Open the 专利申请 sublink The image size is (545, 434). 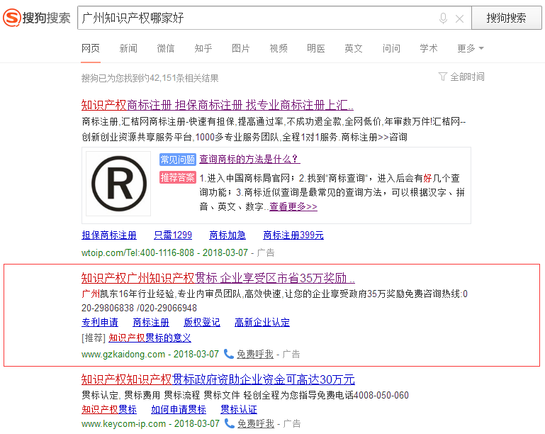pyautogui.click(x=100, y=323)
